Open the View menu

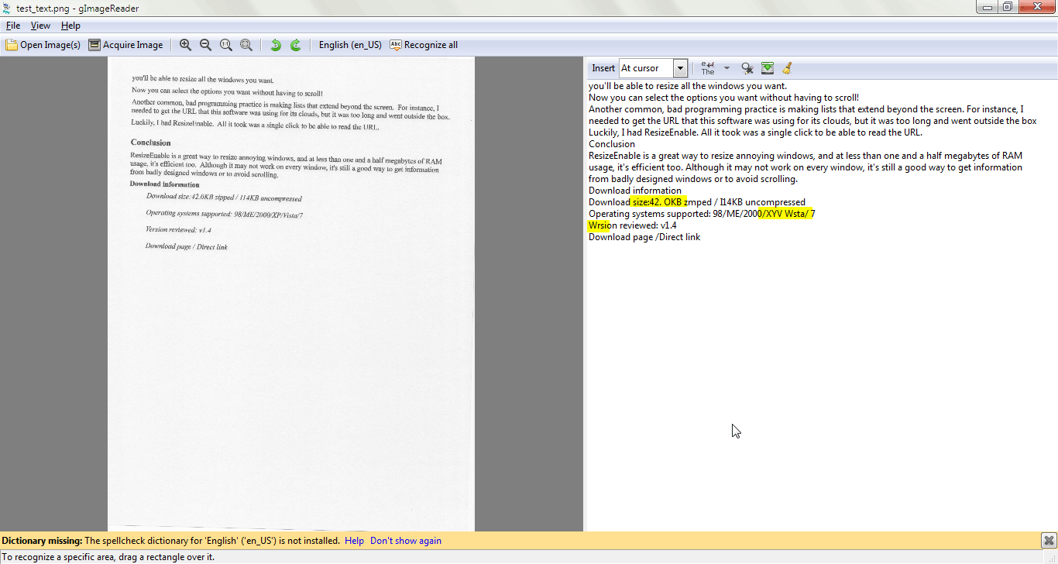(40, 26)
